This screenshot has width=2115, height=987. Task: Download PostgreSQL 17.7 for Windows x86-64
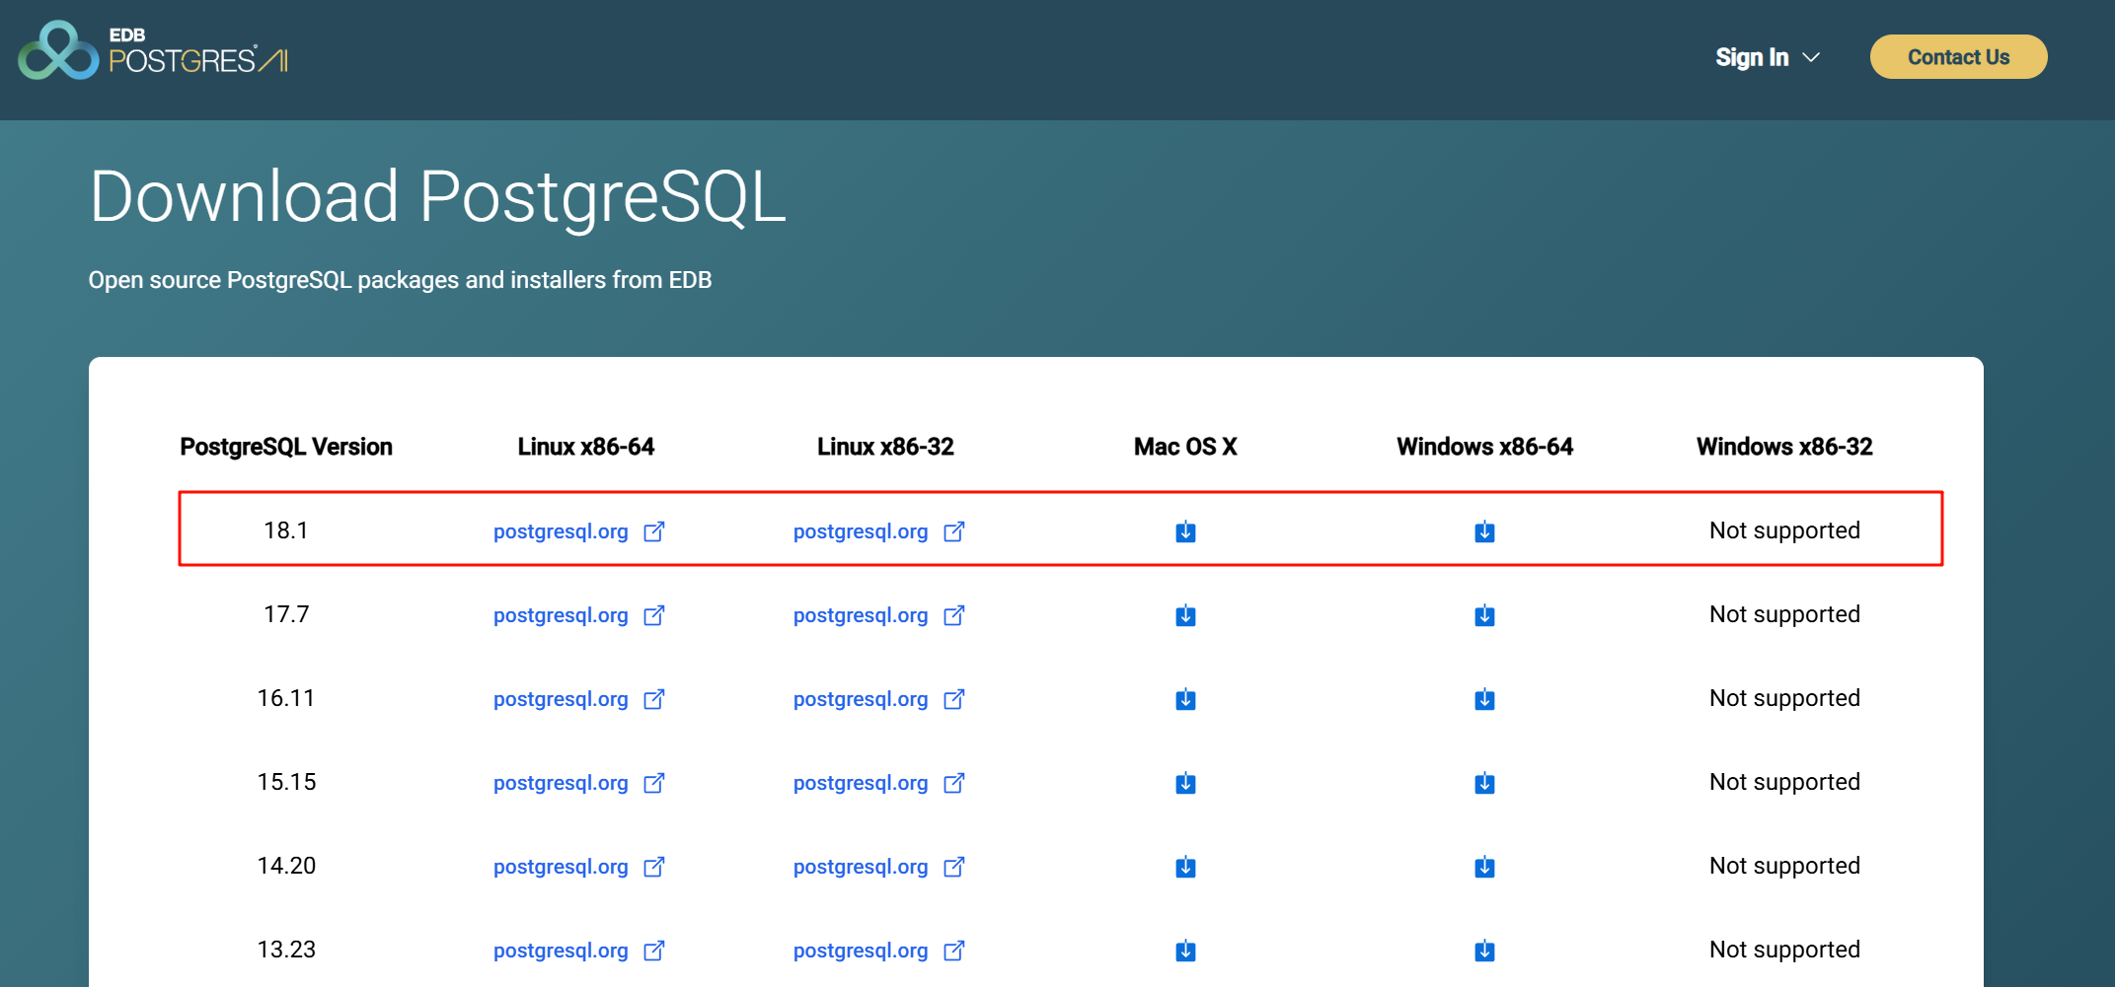1484,616
